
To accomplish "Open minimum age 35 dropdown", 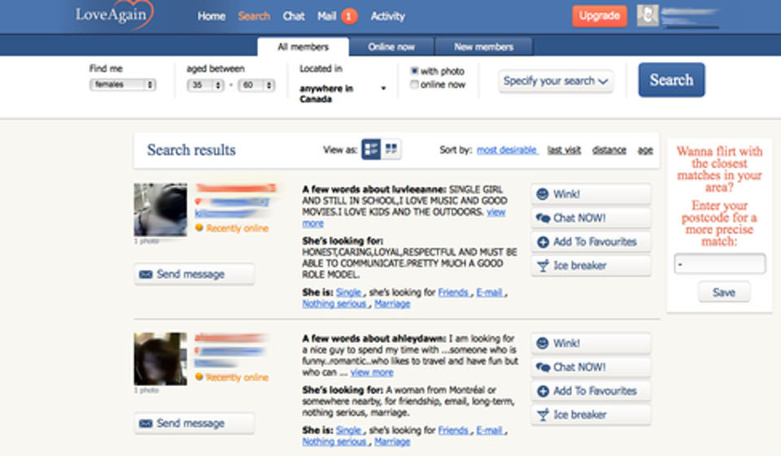I will 206,85.
